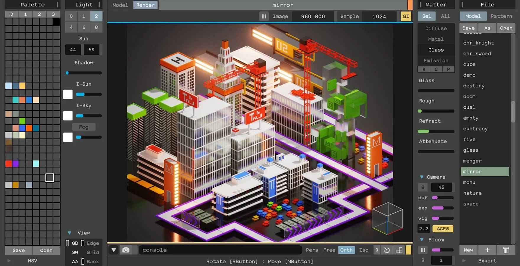The height and width of the screenshot is (266, 520).
Task: Click the reset camera rotation icon
Action: pyautogui.click(x=387, y=250)
